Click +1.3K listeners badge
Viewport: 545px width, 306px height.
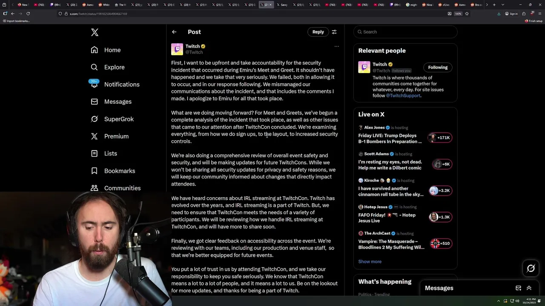(x=440, y=217)
